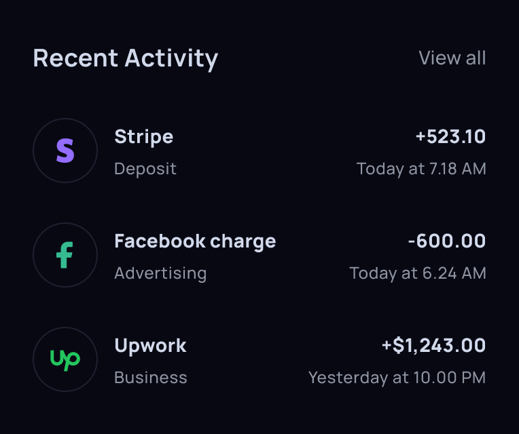
Task: Select the Facebook charge transaction title
Action: [195, 241]
